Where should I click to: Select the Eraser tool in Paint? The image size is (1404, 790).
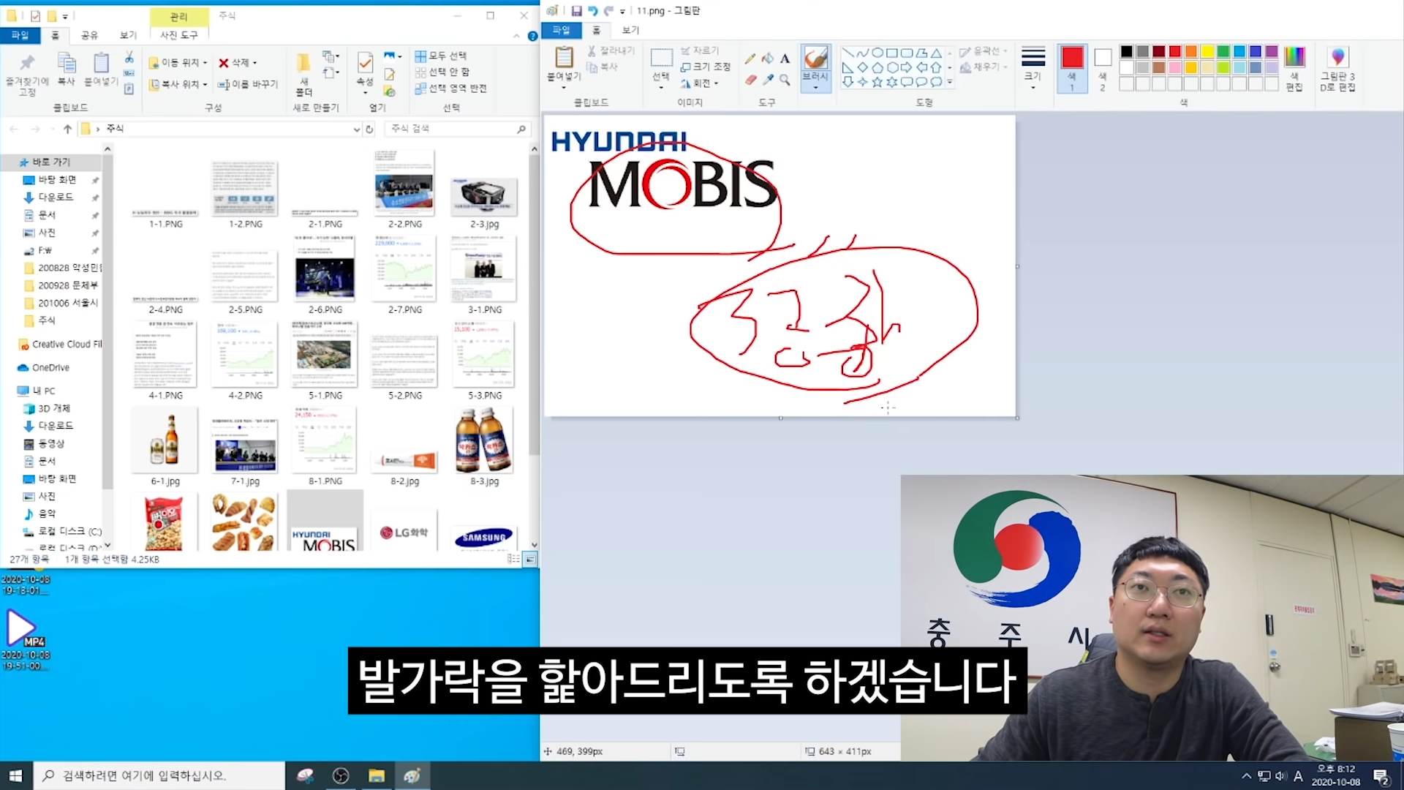pyautogui.click(x=750, y=80)
